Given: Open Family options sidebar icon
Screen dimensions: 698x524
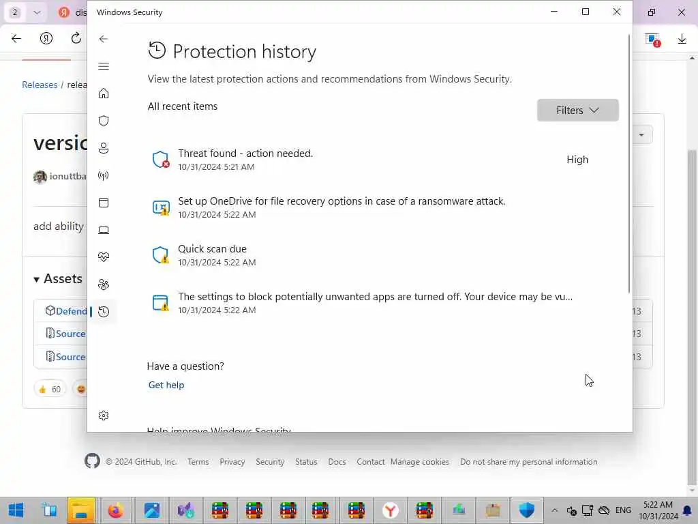Looking at the screenshot, I should pos(104,285).
